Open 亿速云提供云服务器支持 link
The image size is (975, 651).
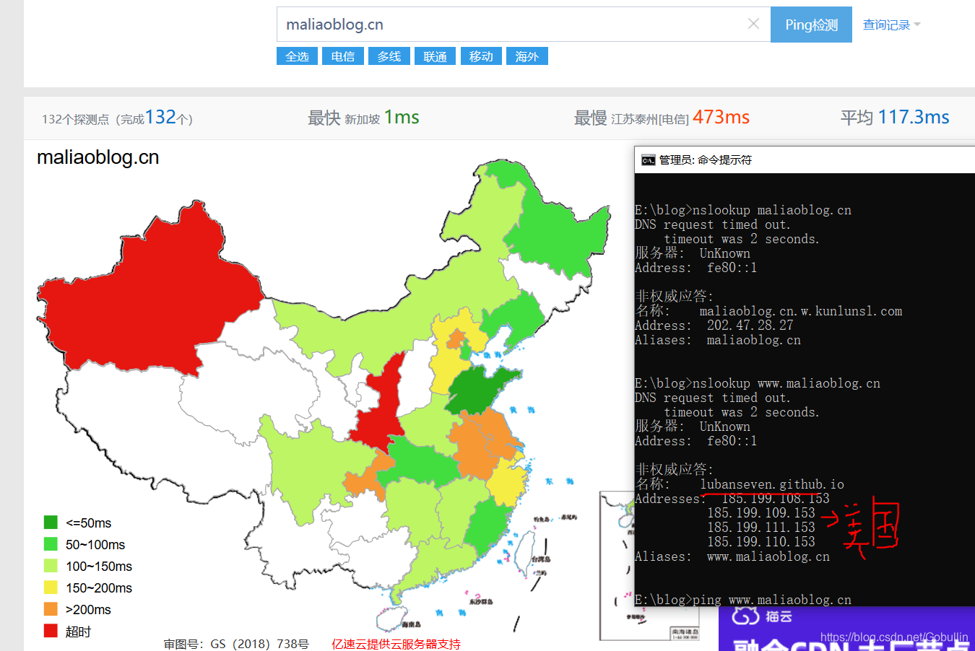pyautogui.click(x=396, y=644)
